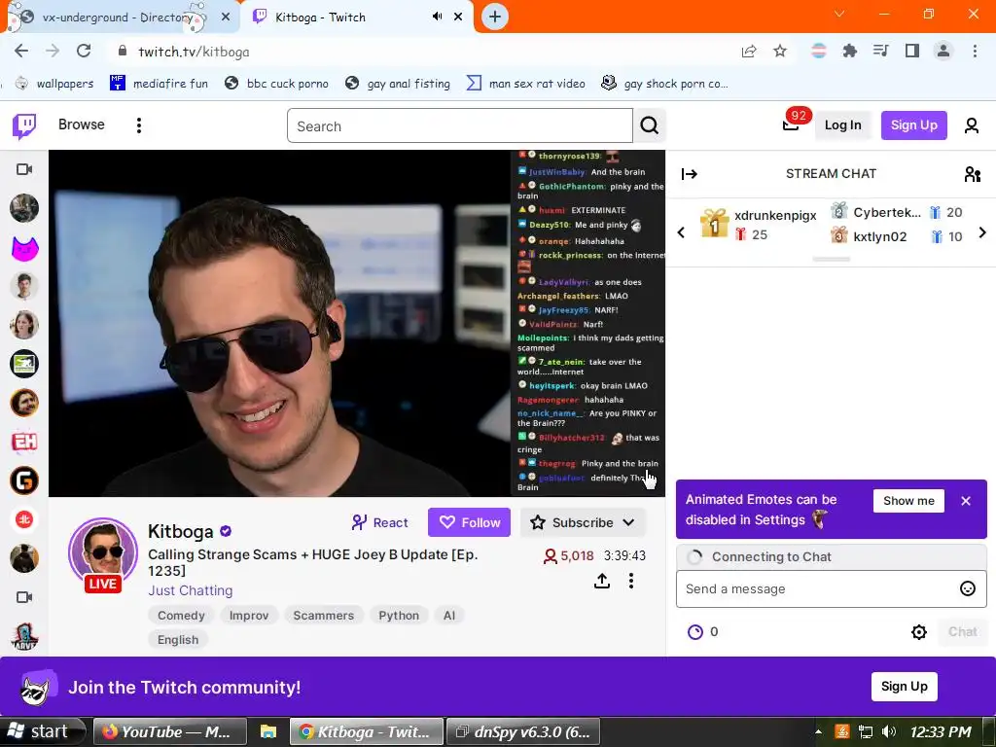
Task: Open the mediafire fun bookmark
Action: tap(159, 84)
